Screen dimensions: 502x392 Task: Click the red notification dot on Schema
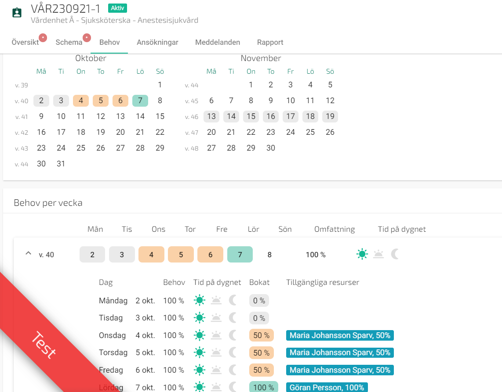[x=87, y=38]
